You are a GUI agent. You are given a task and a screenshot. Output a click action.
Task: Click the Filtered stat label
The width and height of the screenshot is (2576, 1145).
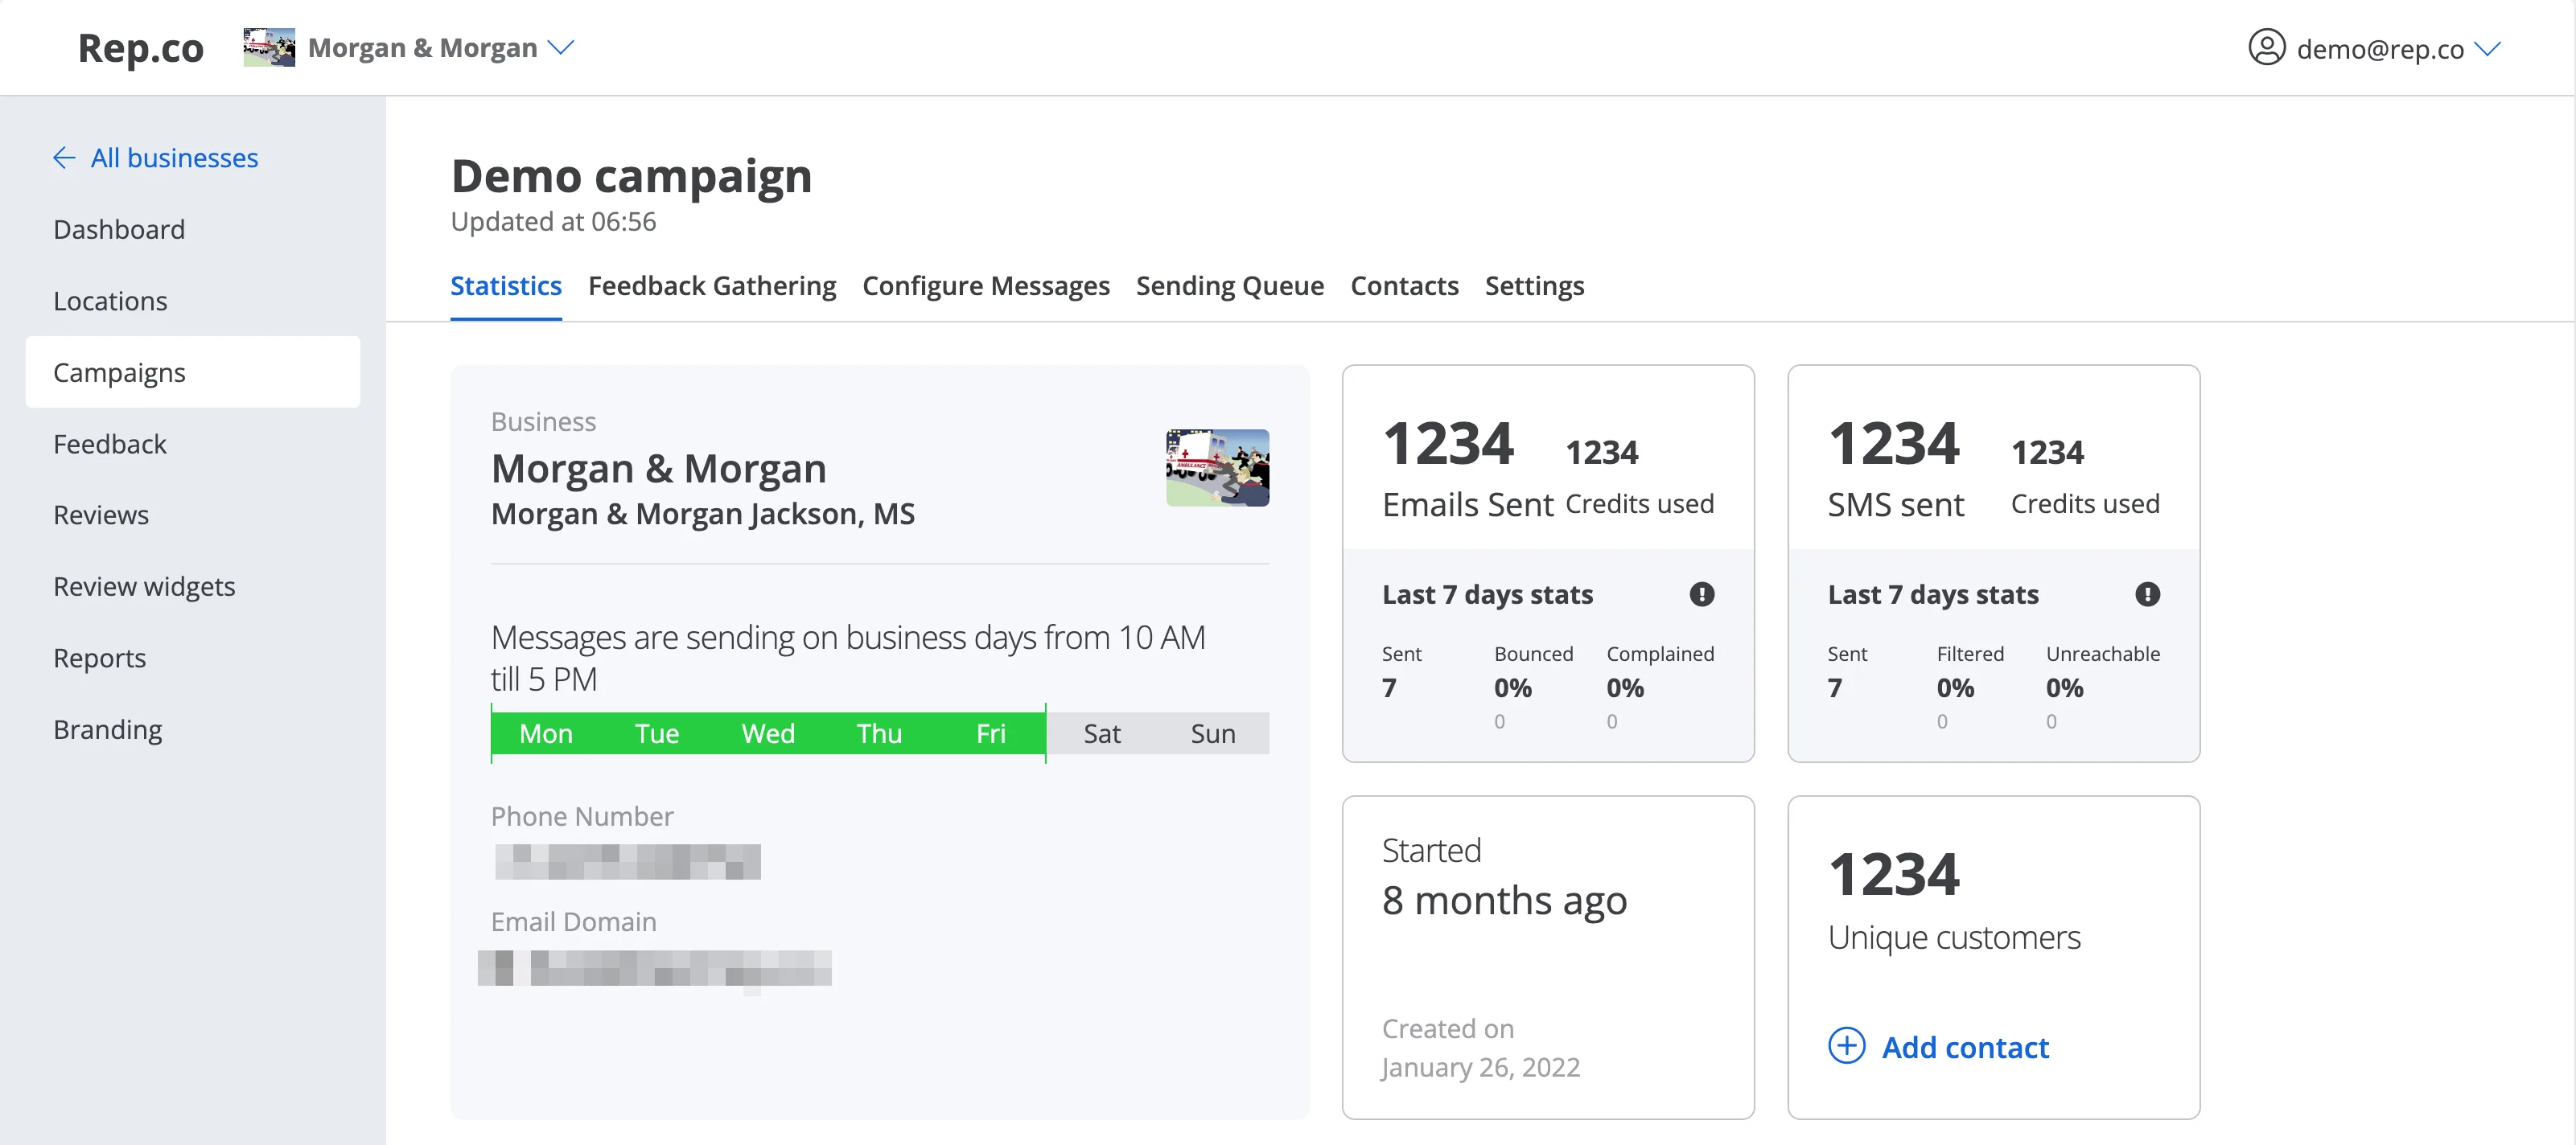1970,654
